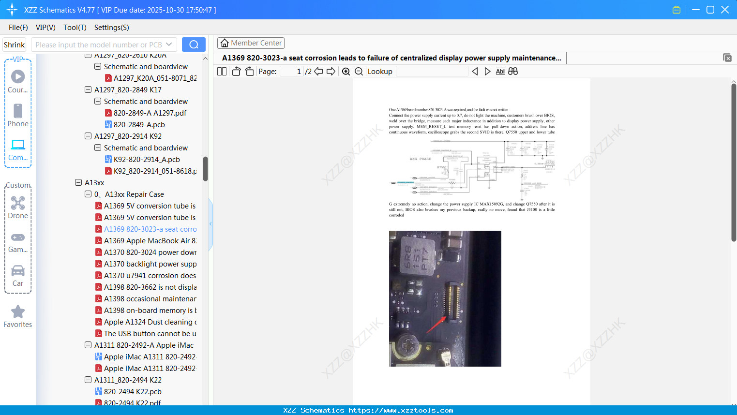
Task: Open A1369 Apple MacBook Air repair case
Action: click(146, 240)
